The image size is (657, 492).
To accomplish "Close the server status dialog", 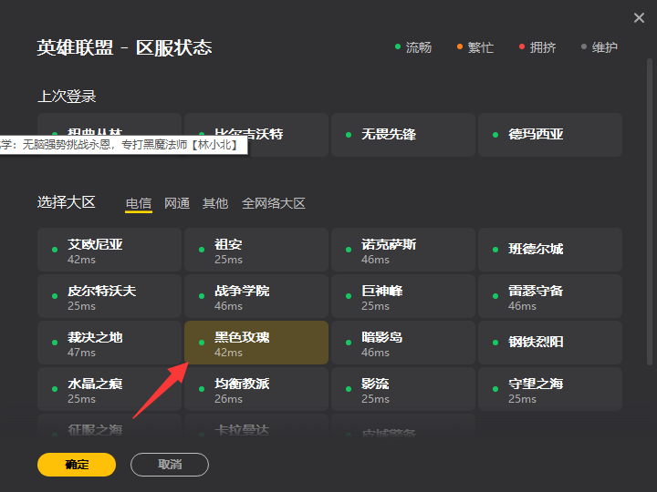I will click(x=639, y=17).
